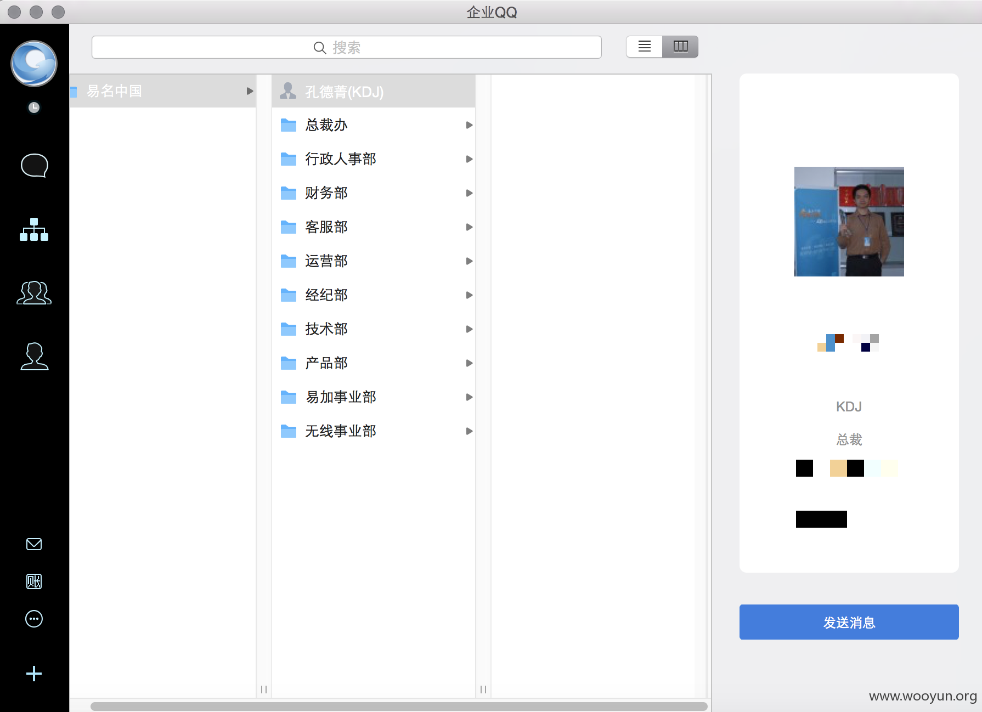Click the KDJ name in profile card
Image resolution: width=982 pixels, height=712 pixels.
pos(849,406)
